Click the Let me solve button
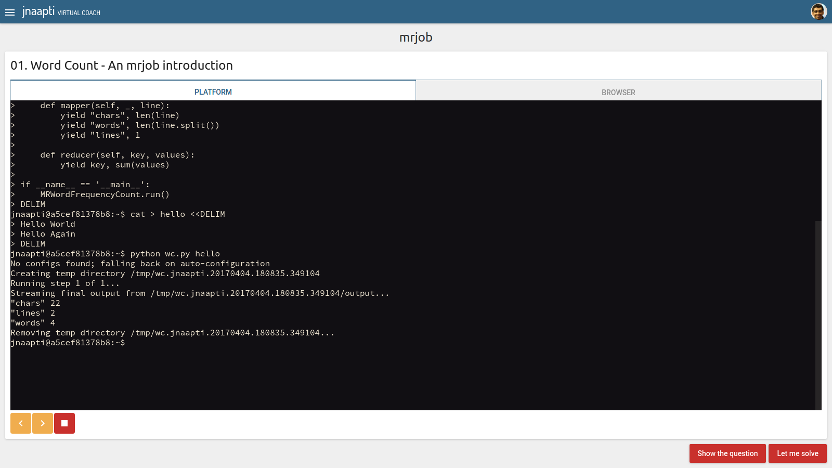This screenshot has width=832, height=468. [798, 453]
